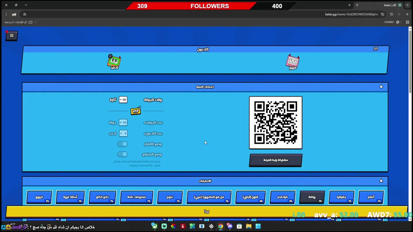Toggle the TV mode switch (وضع التلفاز)
Screen dimensions: 413x232
coord(122,144)
